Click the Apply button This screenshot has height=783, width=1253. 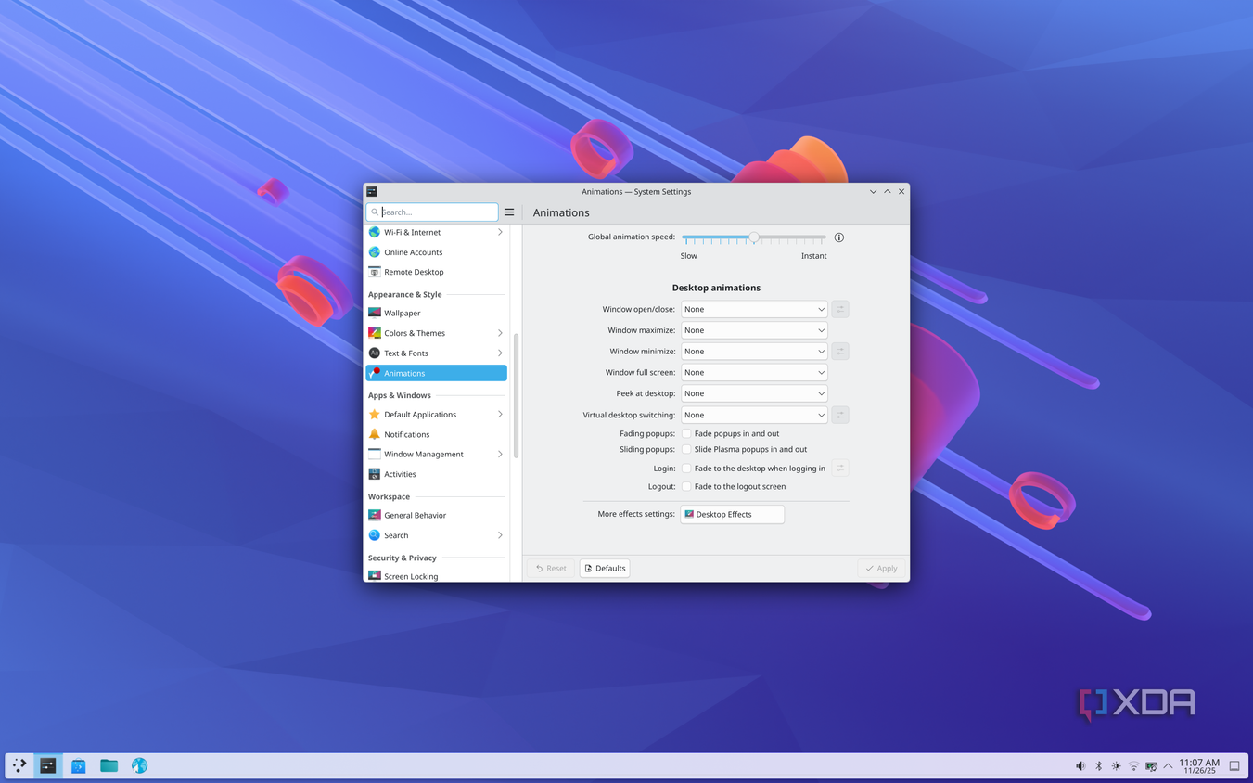pyautogui.click(x=881, y=568)
